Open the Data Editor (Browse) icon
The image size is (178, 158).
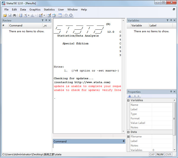point(54,15)
